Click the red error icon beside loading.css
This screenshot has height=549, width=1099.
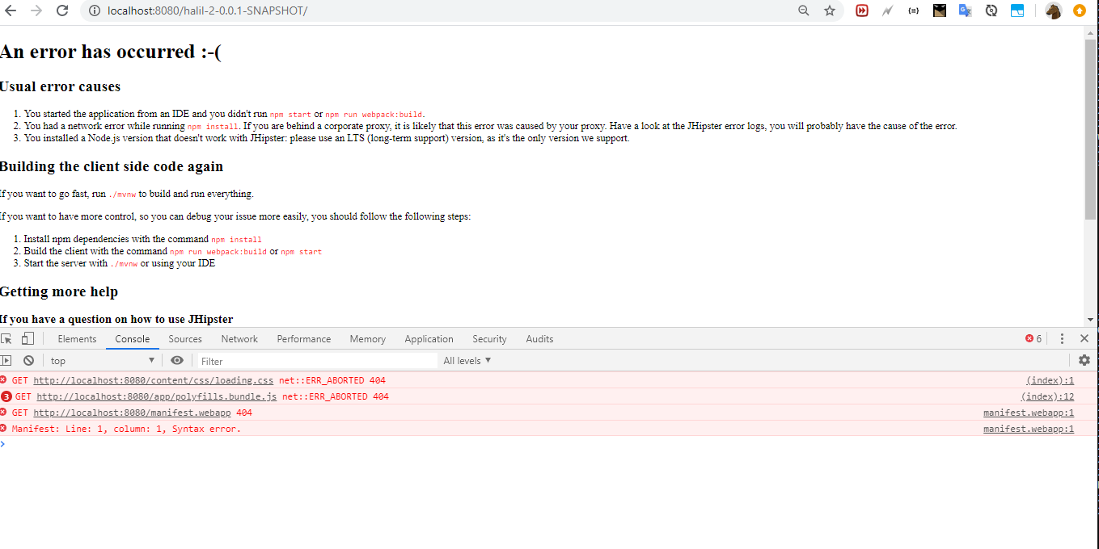(4, 379)
